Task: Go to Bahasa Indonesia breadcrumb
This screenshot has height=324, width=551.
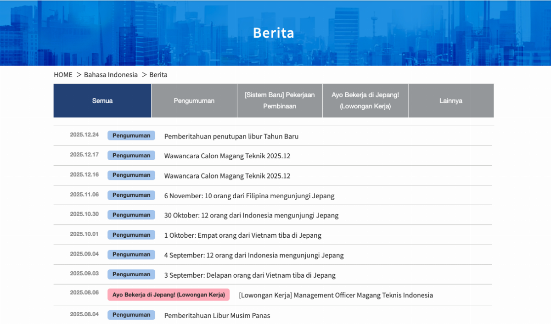Action: point(111,75)
